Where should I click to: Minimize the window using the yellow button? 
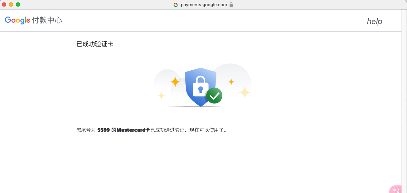click(x=11, y=4)
